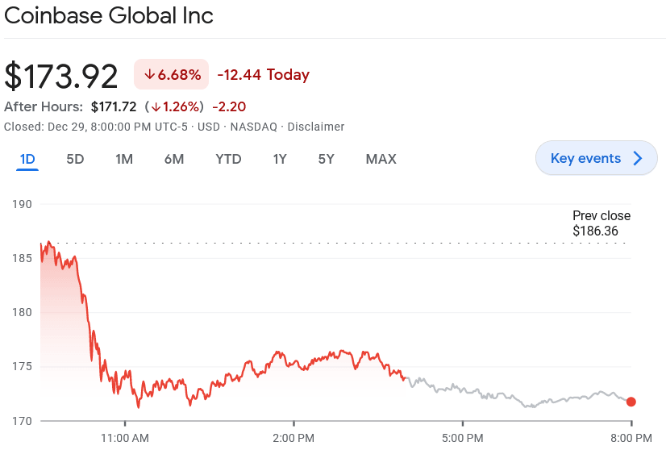Click the down arrow in percent badge
The width and height of the screenshot is (666, 450).
149,75
